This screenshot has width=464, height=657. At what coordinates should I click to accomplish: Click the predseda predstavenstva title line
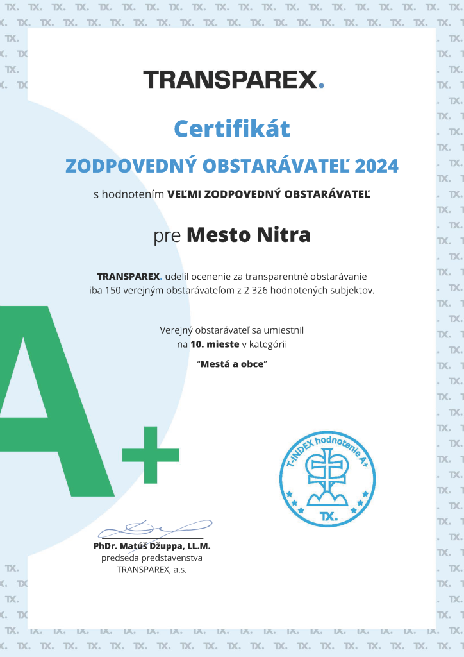(152, 558)
